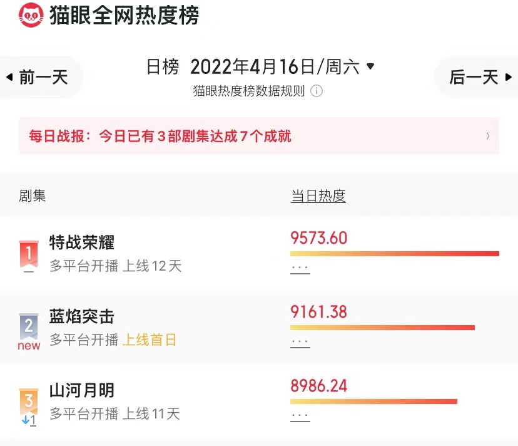518x446 pixels.
Task: Tap the rank 2 silver ribbon badge
Action: click(x=29, y=326)
